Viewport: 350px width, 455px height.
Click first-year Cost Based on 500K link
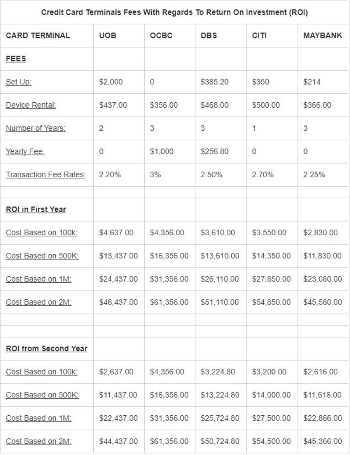click(x=42, y=256)
